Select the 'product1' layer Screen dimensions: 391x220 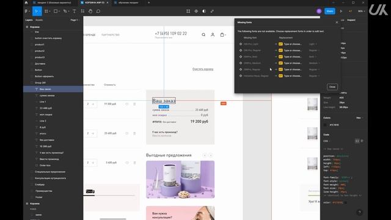tap(53, 45)
